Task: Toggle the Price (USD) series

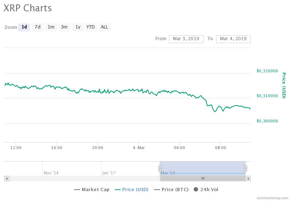Action: pos(131,189)
